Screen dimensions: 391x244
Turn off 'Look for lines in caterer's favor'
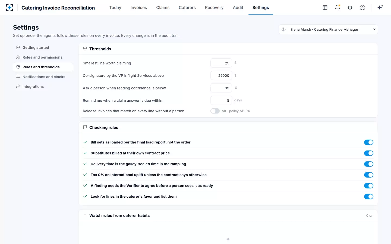(369, 197)
